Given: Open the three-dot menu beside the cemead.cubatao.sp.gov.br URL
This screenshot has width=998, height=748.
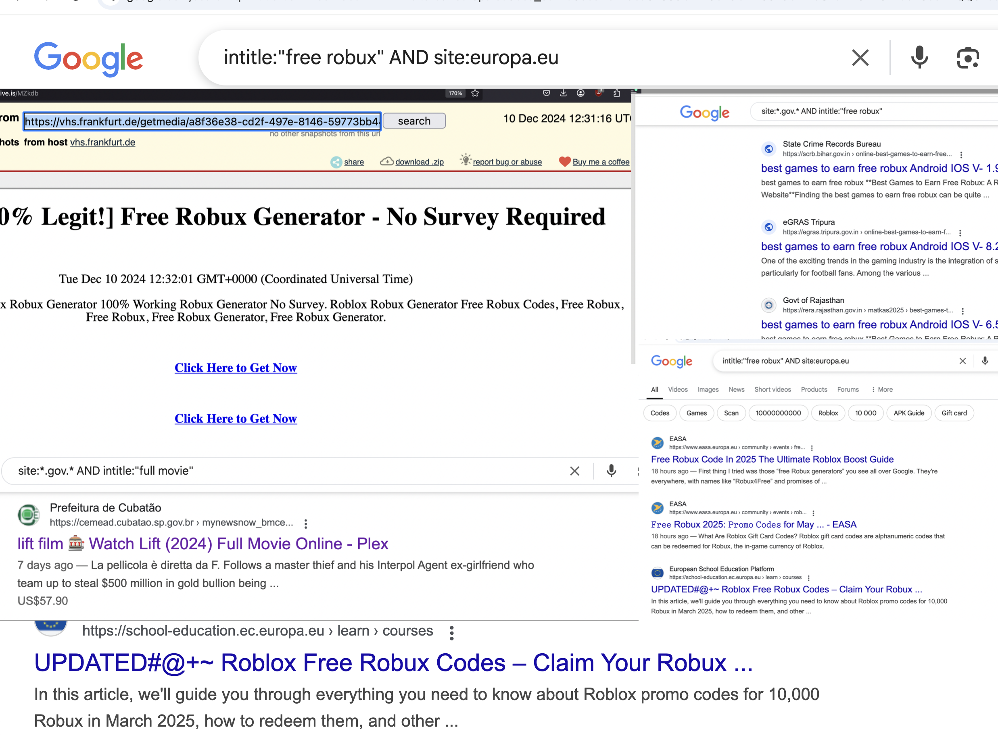Looking at the screenshot, I should pos(305,524).
